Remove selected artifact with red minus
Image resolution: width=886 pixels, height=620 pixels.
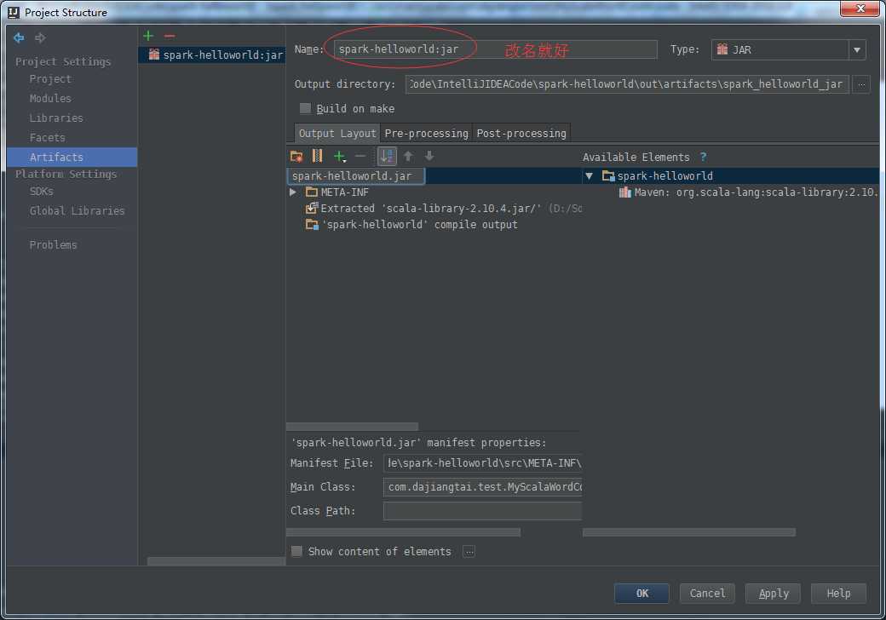pos(170,36)
